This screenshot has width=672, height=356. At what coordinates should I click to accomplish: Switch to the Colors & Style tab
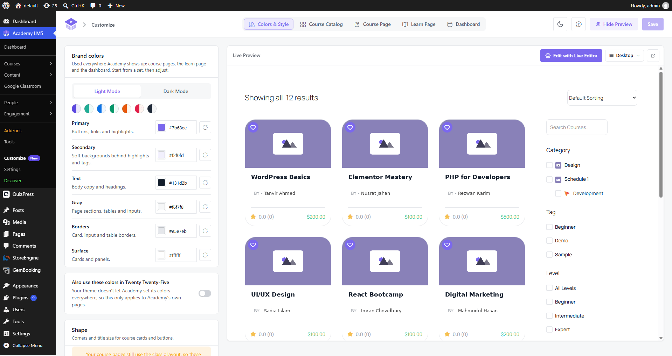point(269,24)
